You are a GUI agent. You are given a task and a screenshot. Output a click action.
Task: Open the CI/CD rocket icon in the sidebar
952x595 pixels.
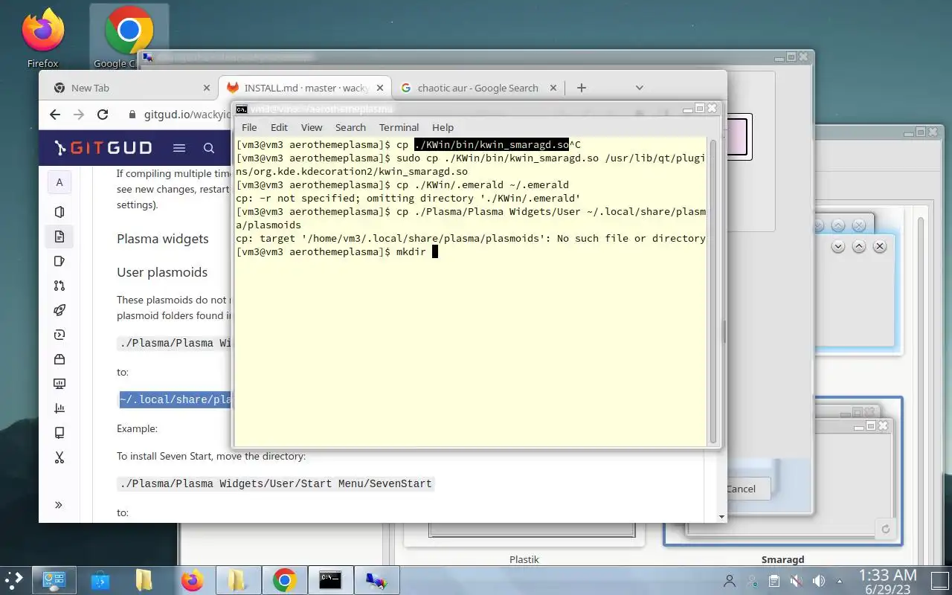[59, 310]
